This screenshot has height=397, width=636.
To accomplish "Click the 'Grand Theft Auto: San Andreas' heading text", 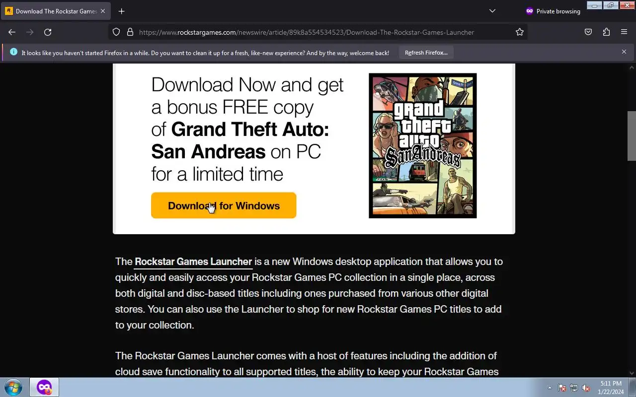I will (240, 140).
